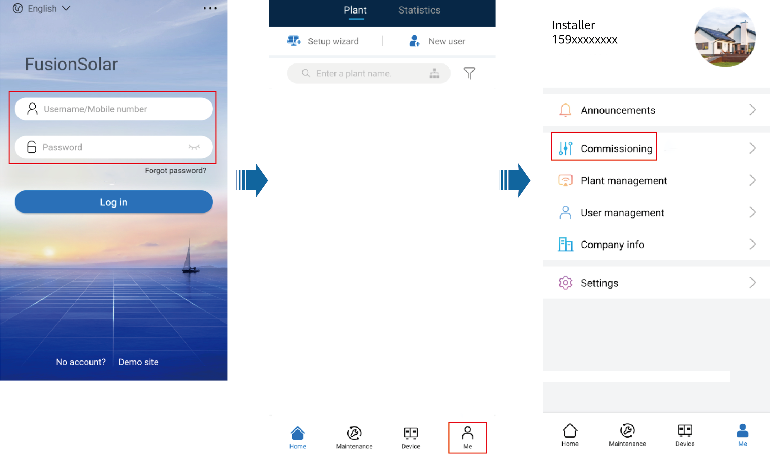This screenshot has height=456, width=770.
Task: Open the New user label
Action: pos(447,41)
